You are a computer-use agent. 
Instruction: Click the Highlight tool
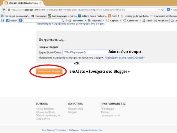95,21
